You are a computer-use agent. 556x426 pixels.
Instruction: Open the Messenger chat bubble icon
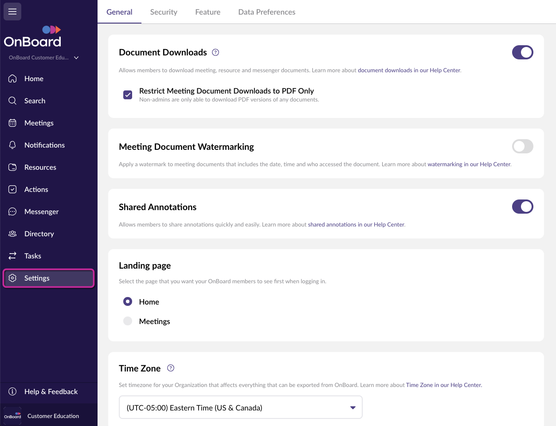click(12, 211)
